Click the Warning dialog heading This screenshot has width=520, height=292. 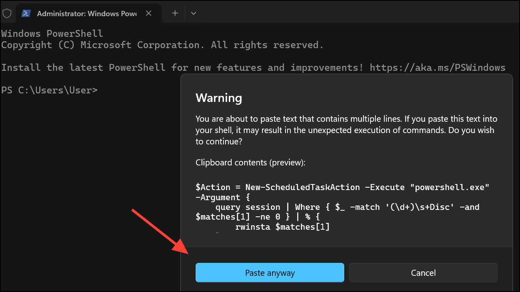[219, 97]
